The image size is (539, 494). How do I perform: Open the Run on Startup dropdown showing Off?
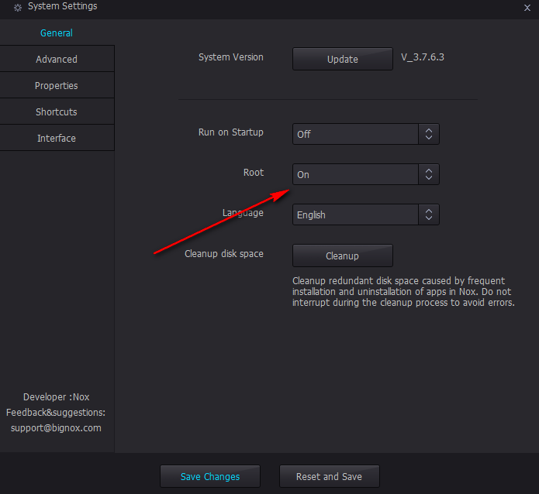(355, 134)
